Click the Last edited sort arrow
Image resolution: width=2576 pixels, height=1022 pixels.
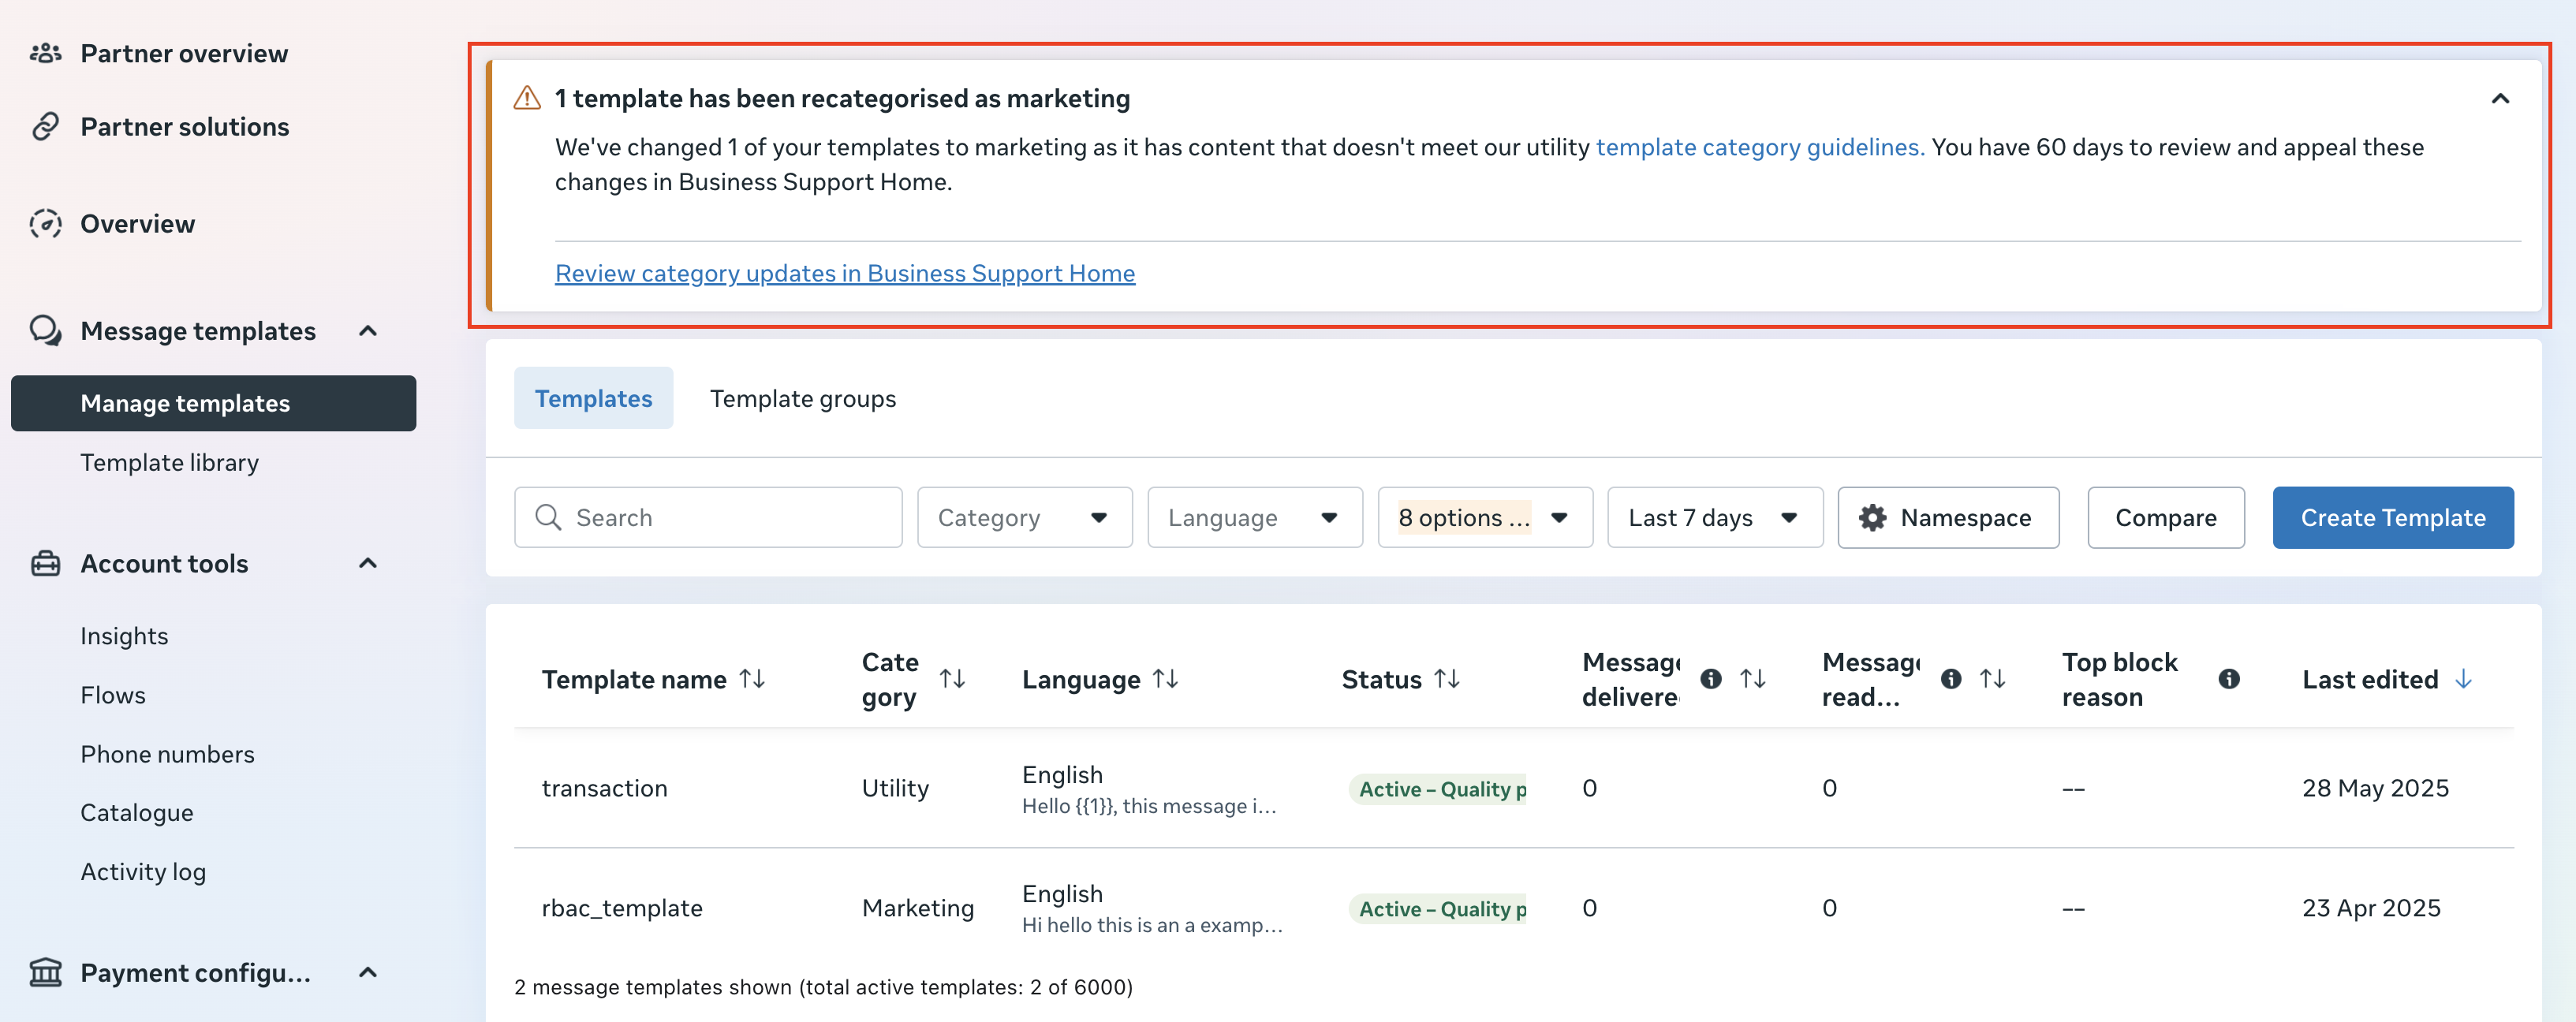pyautogui.click(x=2463, y=679)
